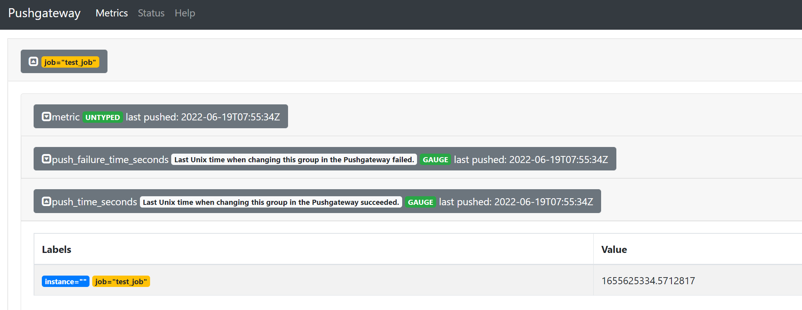Expand the metric row caret icon

click(46, 116)
